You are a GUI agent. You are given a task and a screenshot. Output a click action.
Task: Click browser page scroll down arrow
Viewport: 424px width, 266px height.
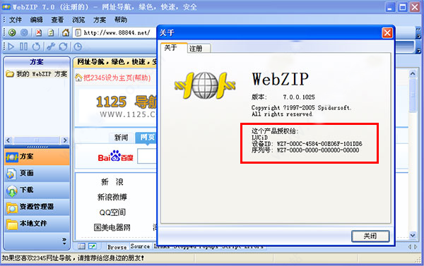pos(413,236)
